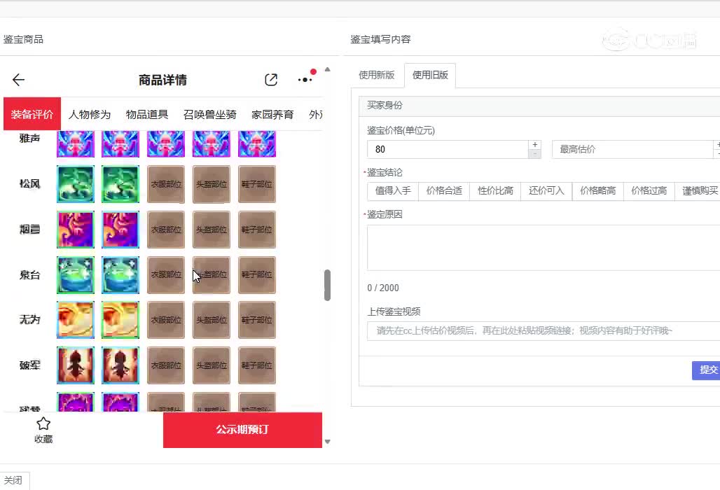Choose 价格过高 conclusion option
720x490 pixels.
point(649,191)
